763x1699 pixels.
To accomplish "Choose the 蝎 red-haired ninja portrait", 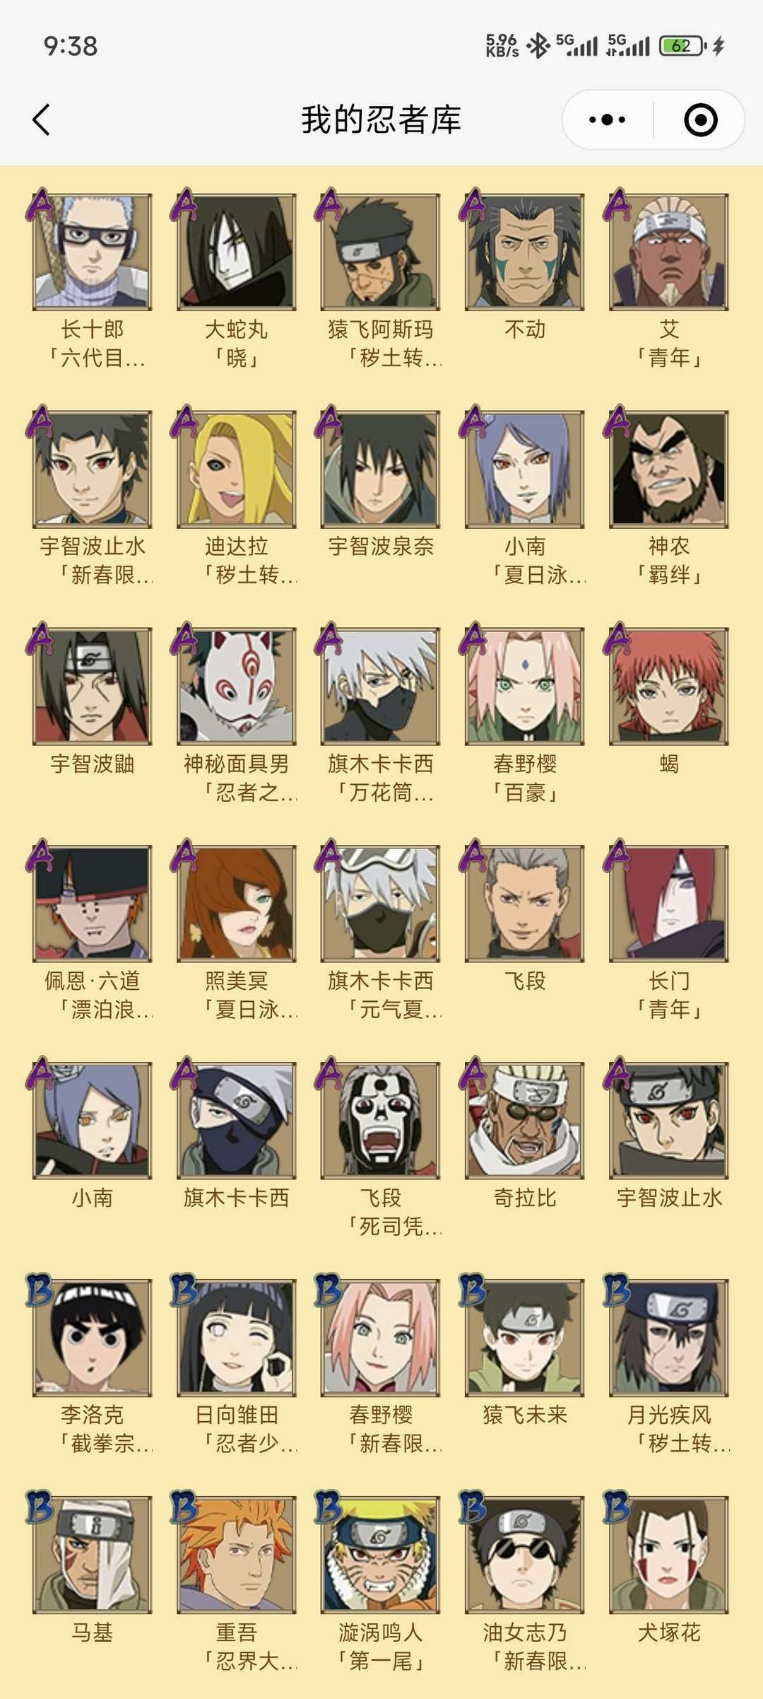I will pyautogui.click(x=669, y=686).
